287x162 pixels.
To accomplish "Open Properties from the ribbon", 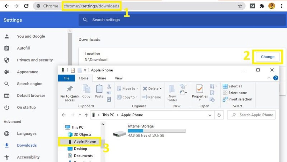I will pyautogui.click(x=200, y=93).
